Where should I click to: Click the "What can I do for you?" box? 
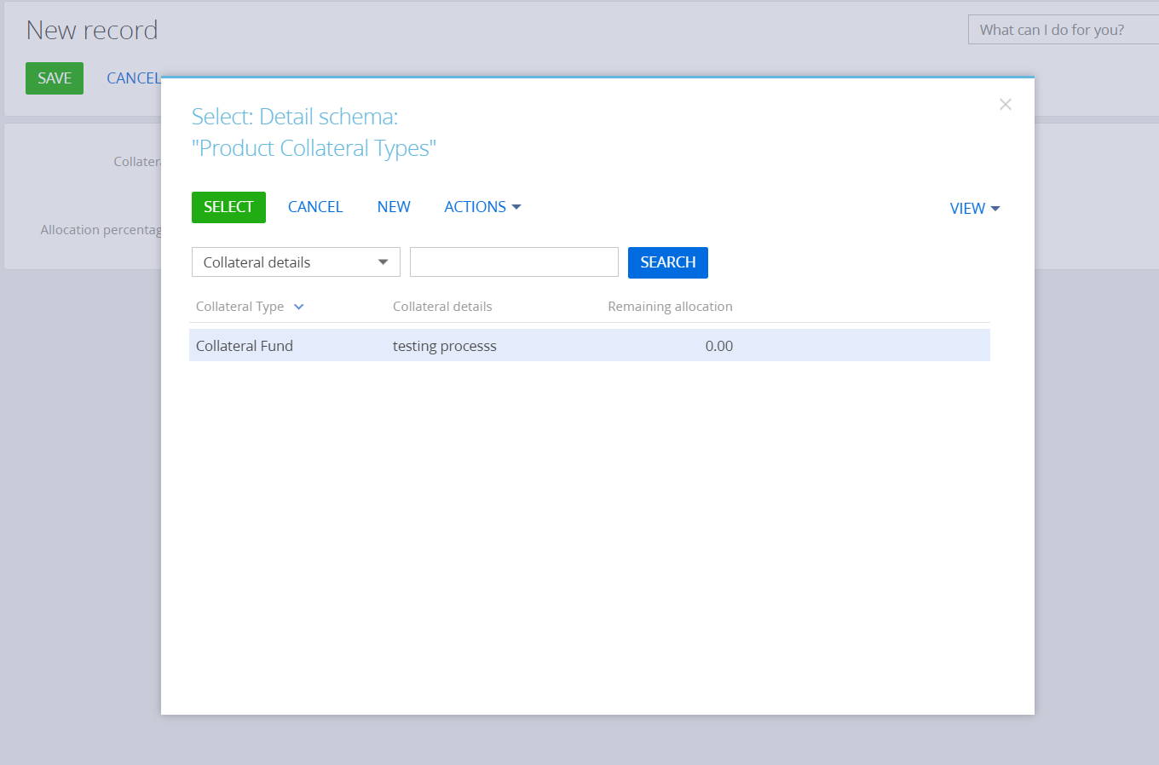(1061, 30)
